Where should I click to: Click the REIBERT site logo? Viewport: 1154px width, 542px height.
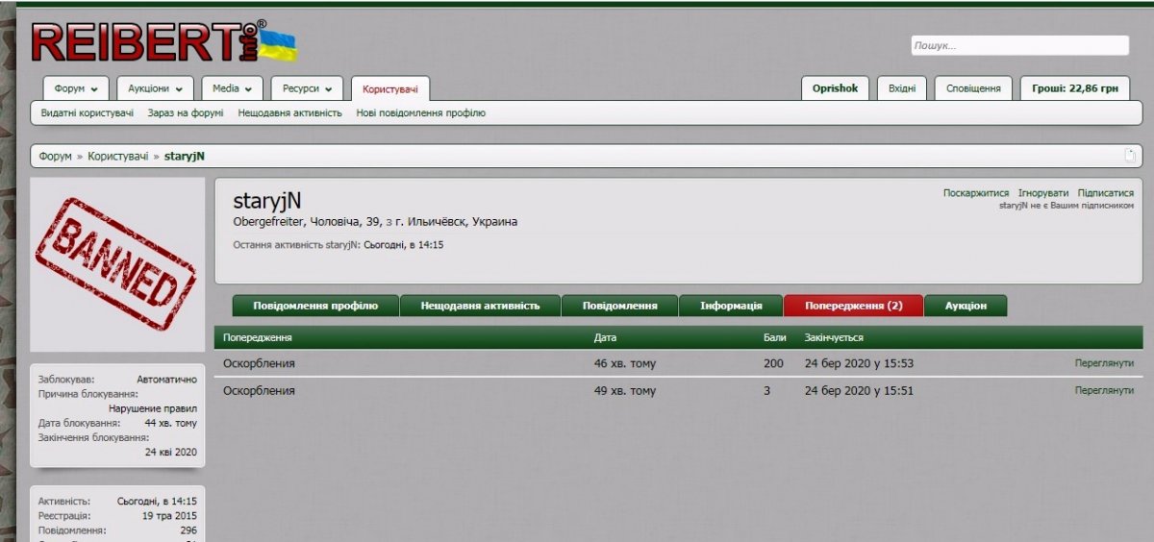(163, 43)
